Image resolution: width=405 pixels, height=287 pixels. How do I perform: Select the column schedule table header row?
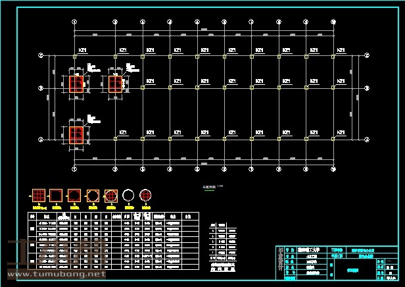click(x=113, y=215)
